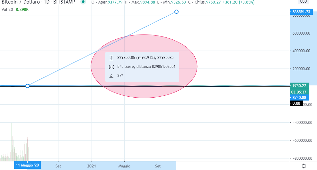Click the 03:05:37 countdown label
Screen dimensions: 317x170
(x=299, y=92)
